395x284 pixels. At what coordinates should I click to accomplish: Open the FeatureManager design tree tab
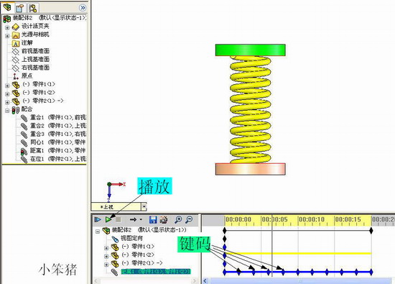tap(7, 7)
